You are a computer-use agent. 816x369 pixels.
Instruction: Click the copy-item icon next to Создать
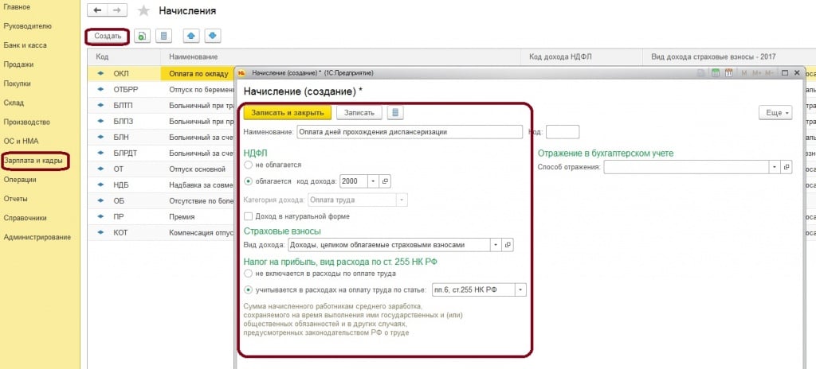tap(143, 36)
